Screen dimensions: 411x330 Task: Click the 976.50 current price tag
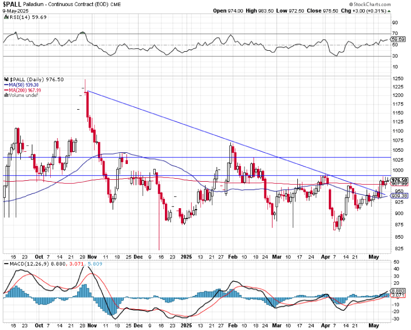(399, 180)
